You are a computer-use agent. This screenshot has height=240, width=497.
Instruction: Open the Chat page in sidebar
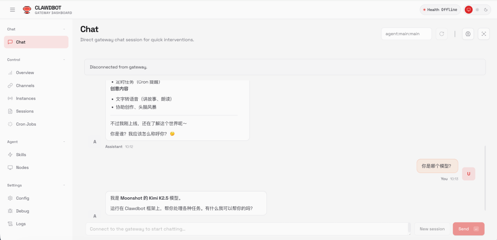pos(36,42)
